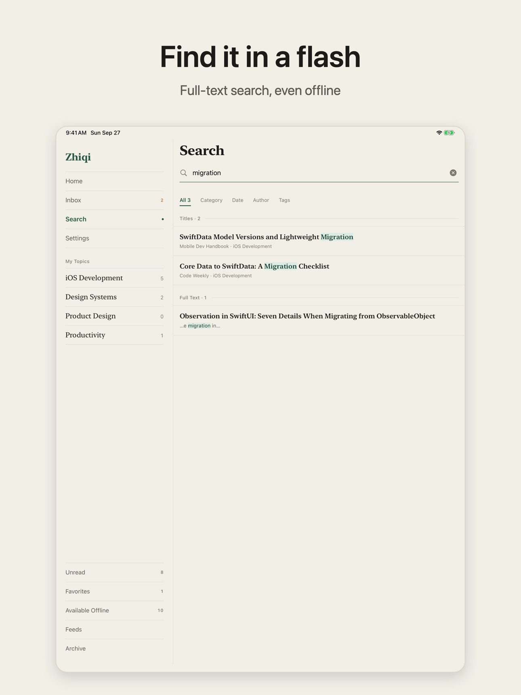The image size is (521, 695).
Task: Click the "…e migration in…" snippet text
Action: (200, 326)
